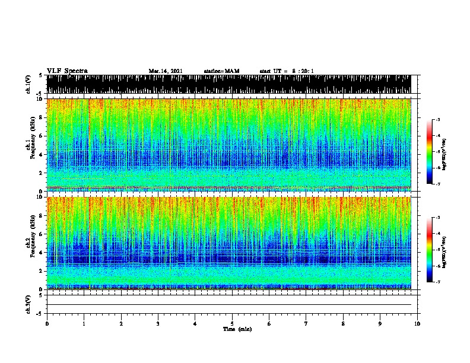Click the "ch.1(V)" axis label
Screen dimensions: 470x363
coord(28,84)
